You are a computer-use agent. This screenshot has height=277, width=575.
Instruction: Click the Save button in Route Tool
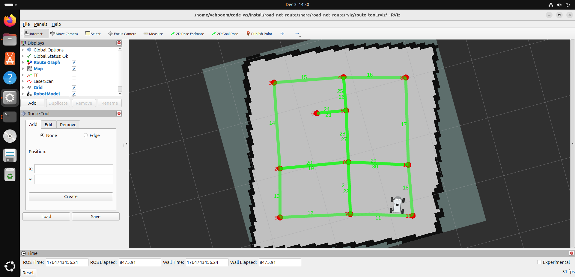[96, 217]
